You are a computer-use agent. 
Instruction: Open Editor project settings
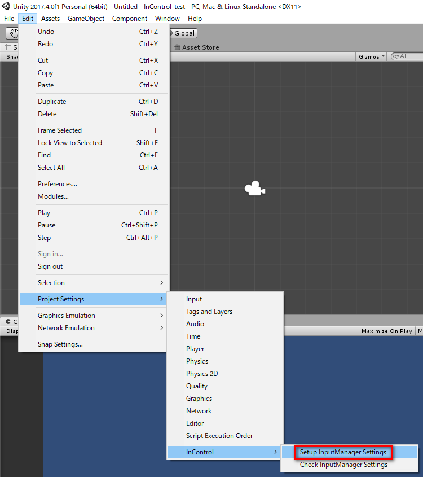coord(225,424)
